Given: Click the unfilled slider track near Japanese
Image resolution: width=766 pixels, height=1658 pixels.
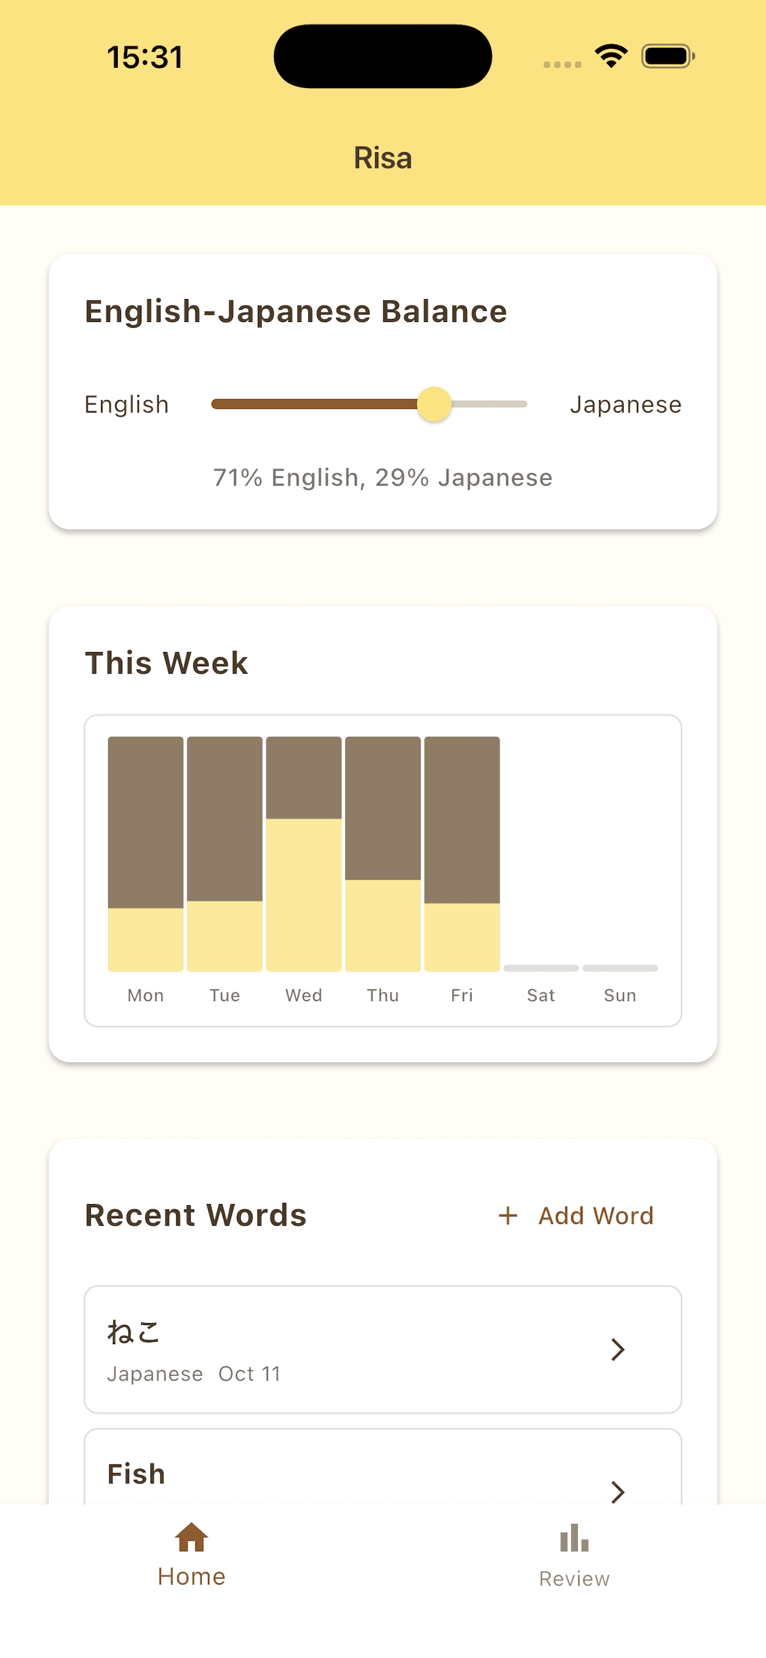Looking at the screenshot, I should coord(490,404).
